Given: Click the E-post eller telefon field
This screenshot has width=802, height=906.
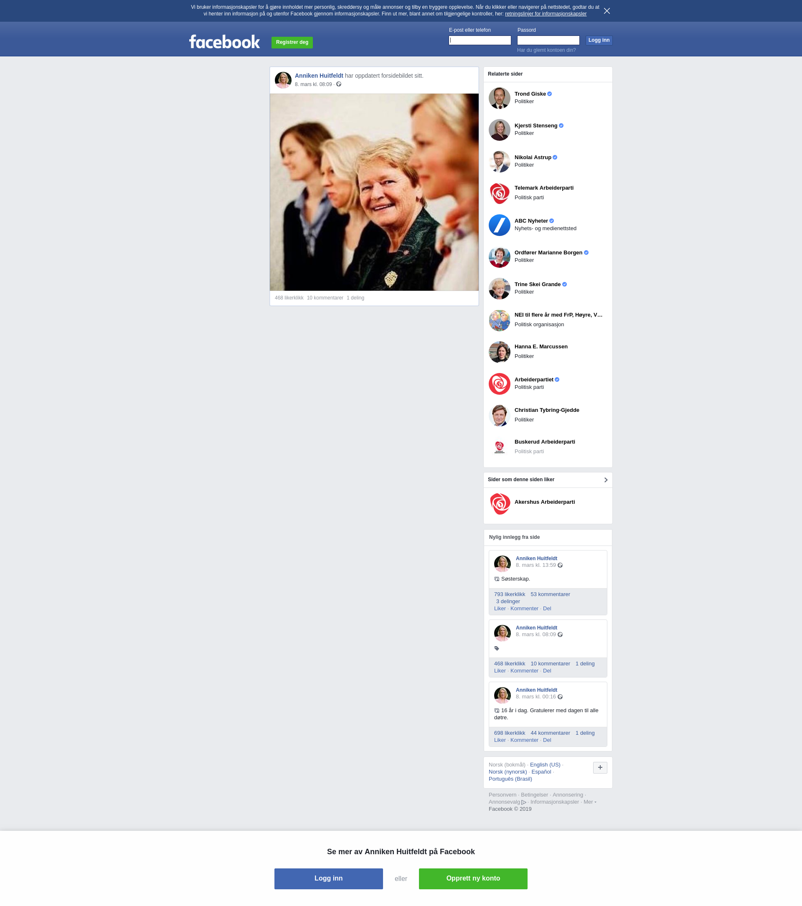Looking at the screenshot, I should click(480, 41).
